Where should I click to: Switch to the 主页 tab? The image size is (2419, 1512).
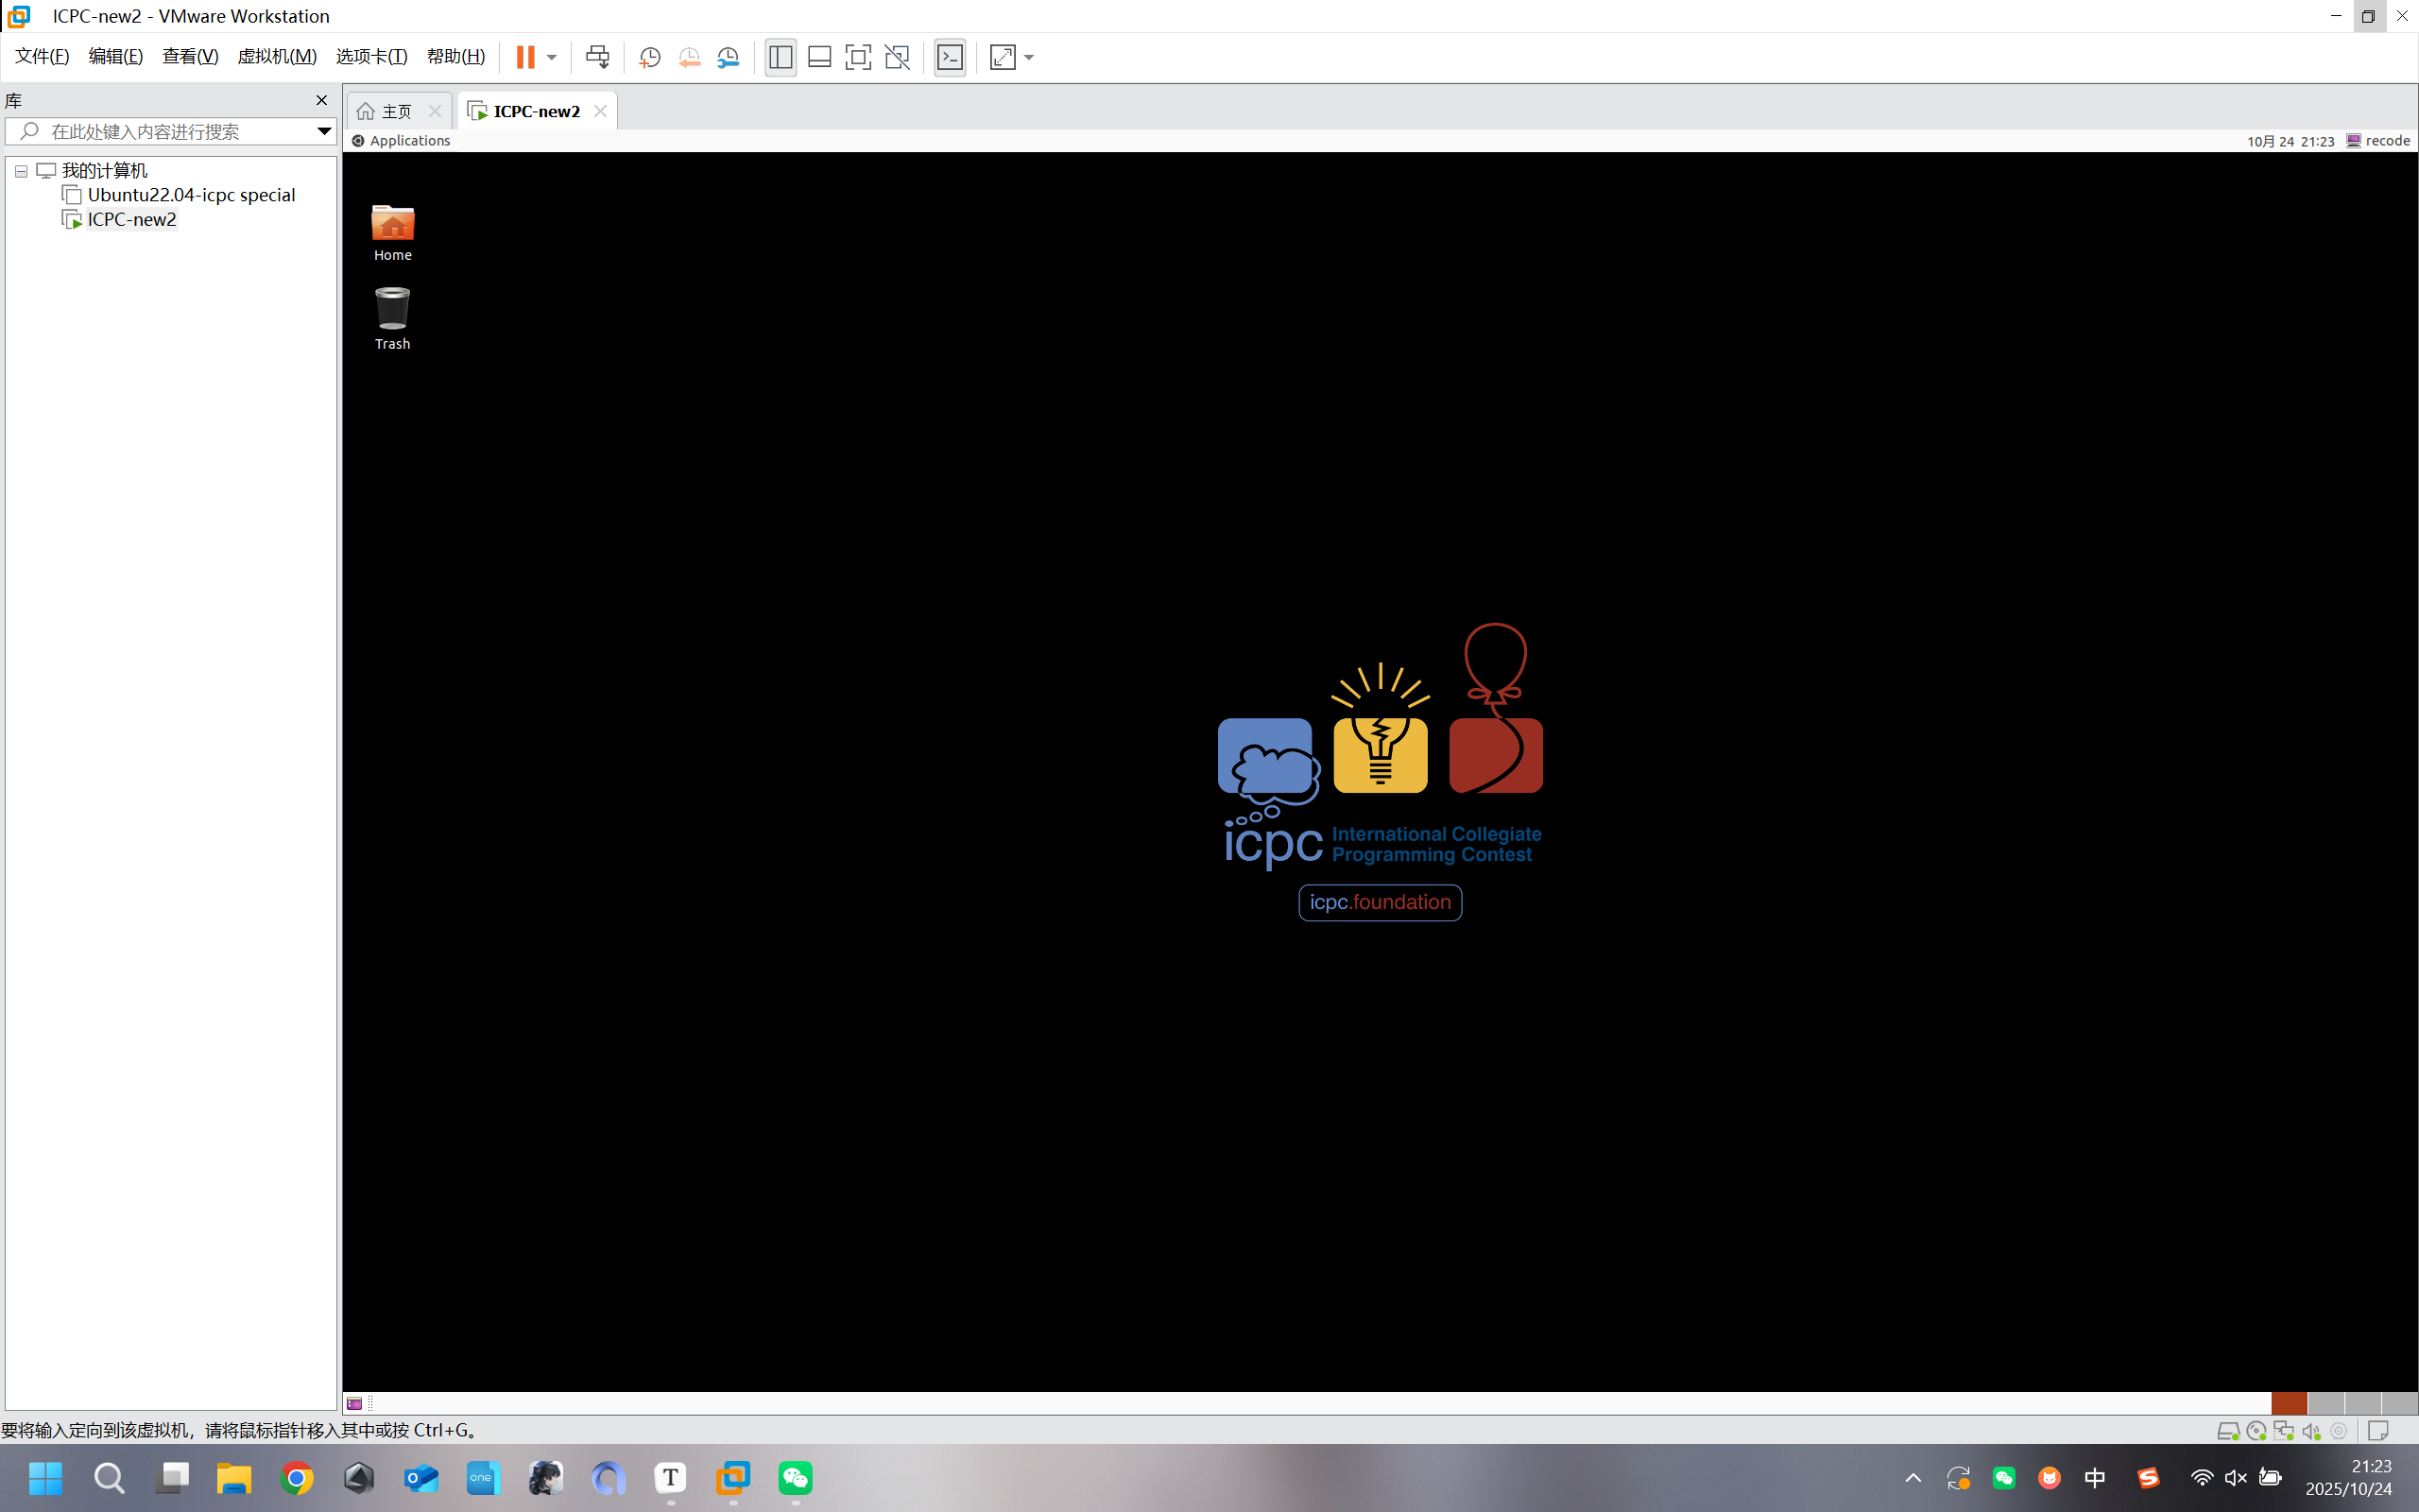point(396,111)
